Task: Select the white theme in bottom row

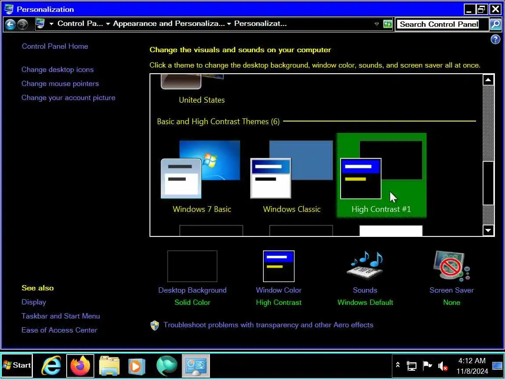Action: click(x=391, y=231)
